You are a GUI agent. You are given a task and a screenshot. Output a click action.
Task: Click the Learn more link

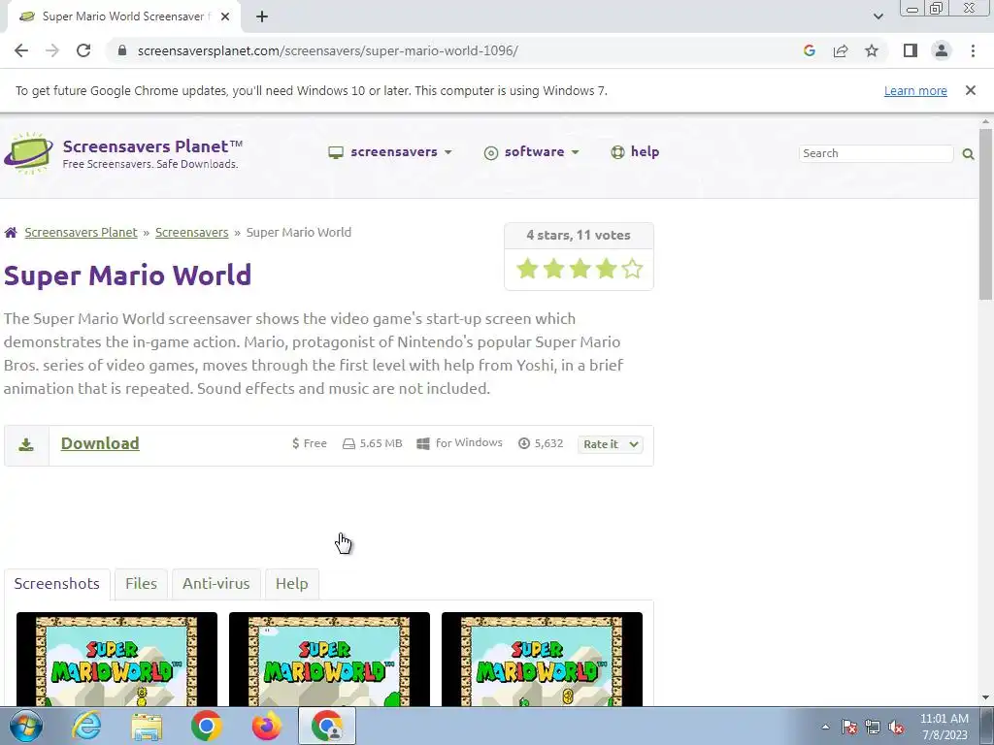click(x=915, y=90)
